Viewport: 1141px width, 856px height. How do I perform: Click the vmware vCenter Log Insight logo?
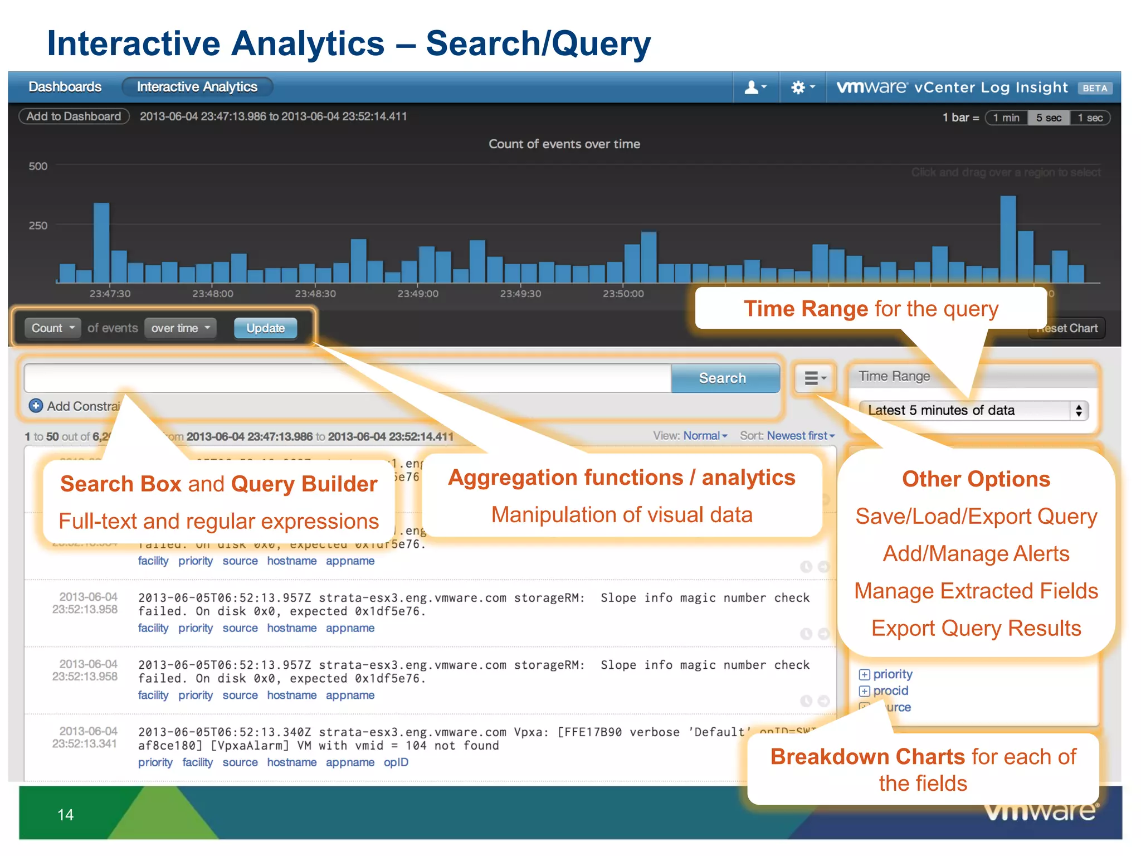952,87
